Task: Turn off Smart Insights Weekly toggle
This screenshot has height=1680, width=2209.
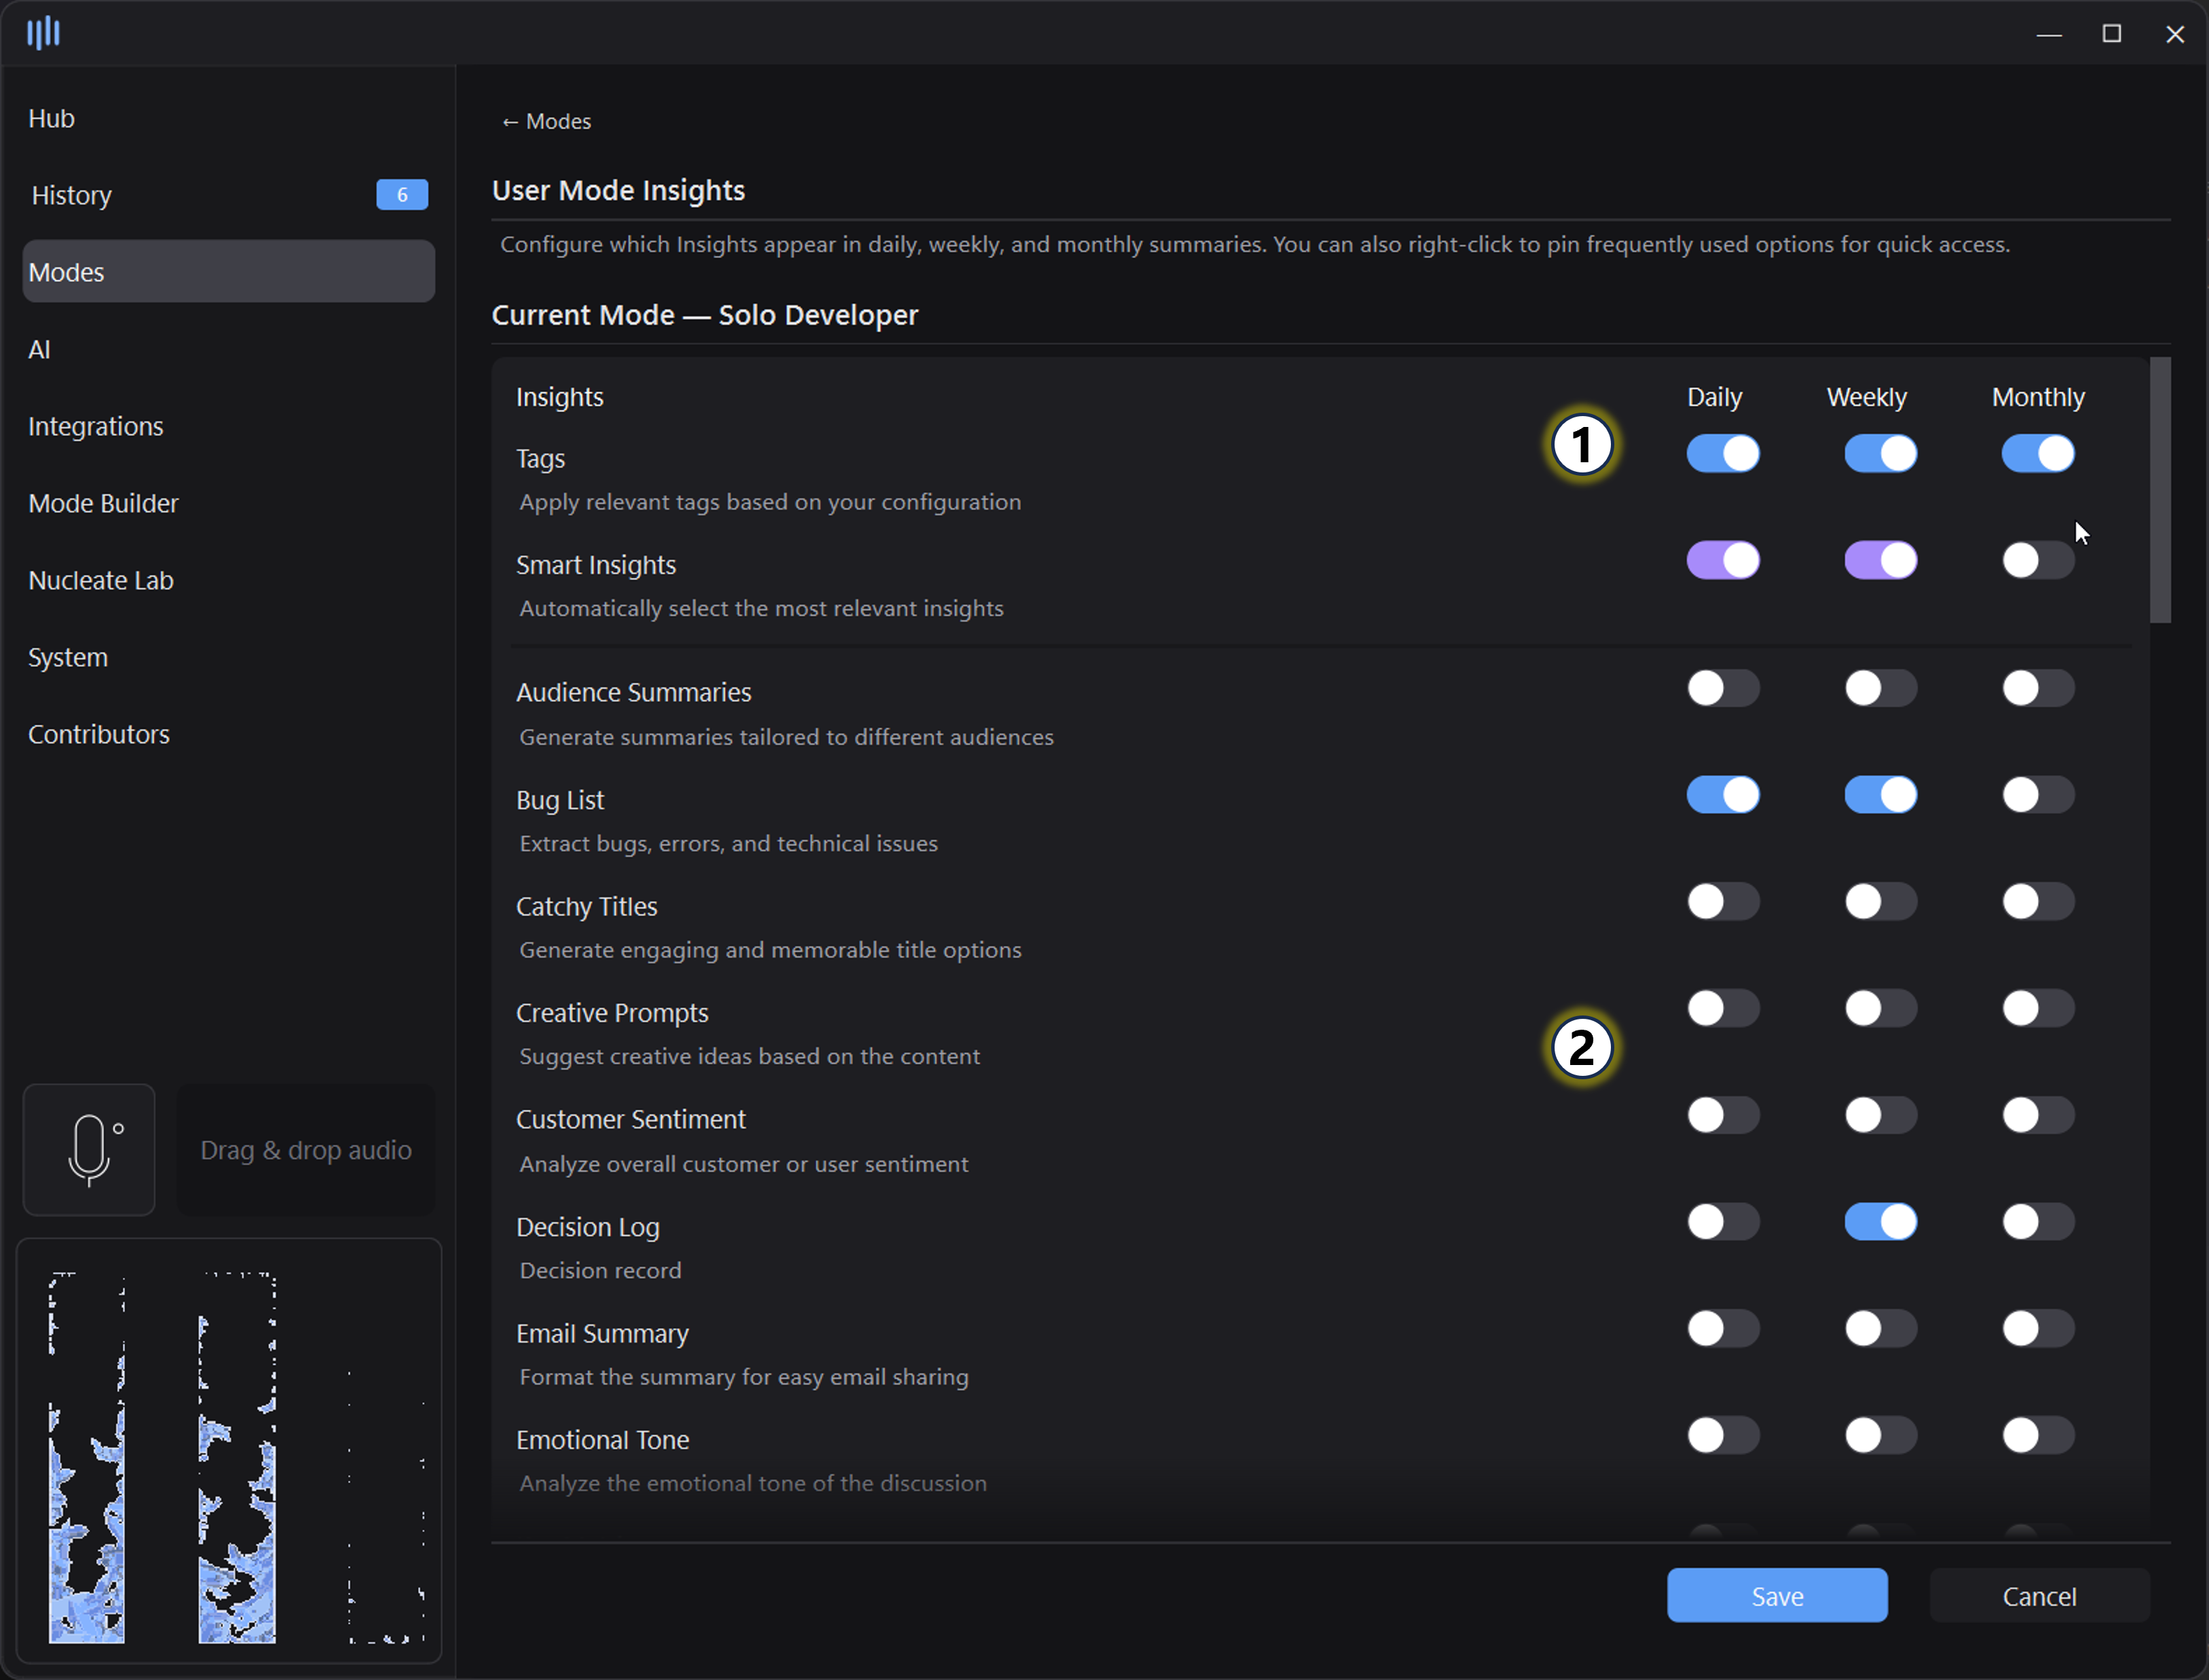Action: tap(1881, 560)
